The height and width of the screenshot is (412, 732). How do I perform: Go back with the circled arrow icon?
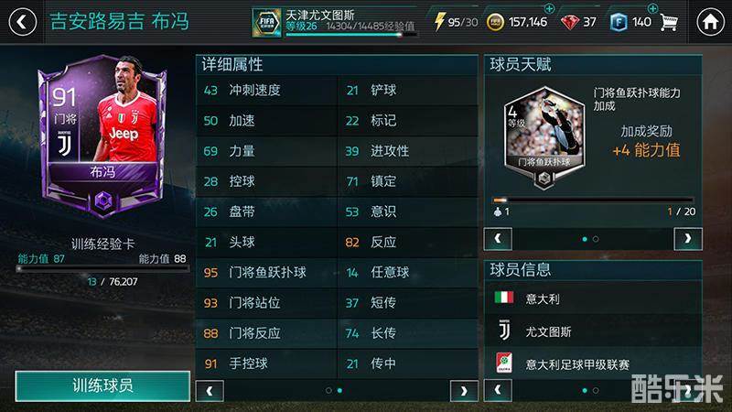pos(22,22)
